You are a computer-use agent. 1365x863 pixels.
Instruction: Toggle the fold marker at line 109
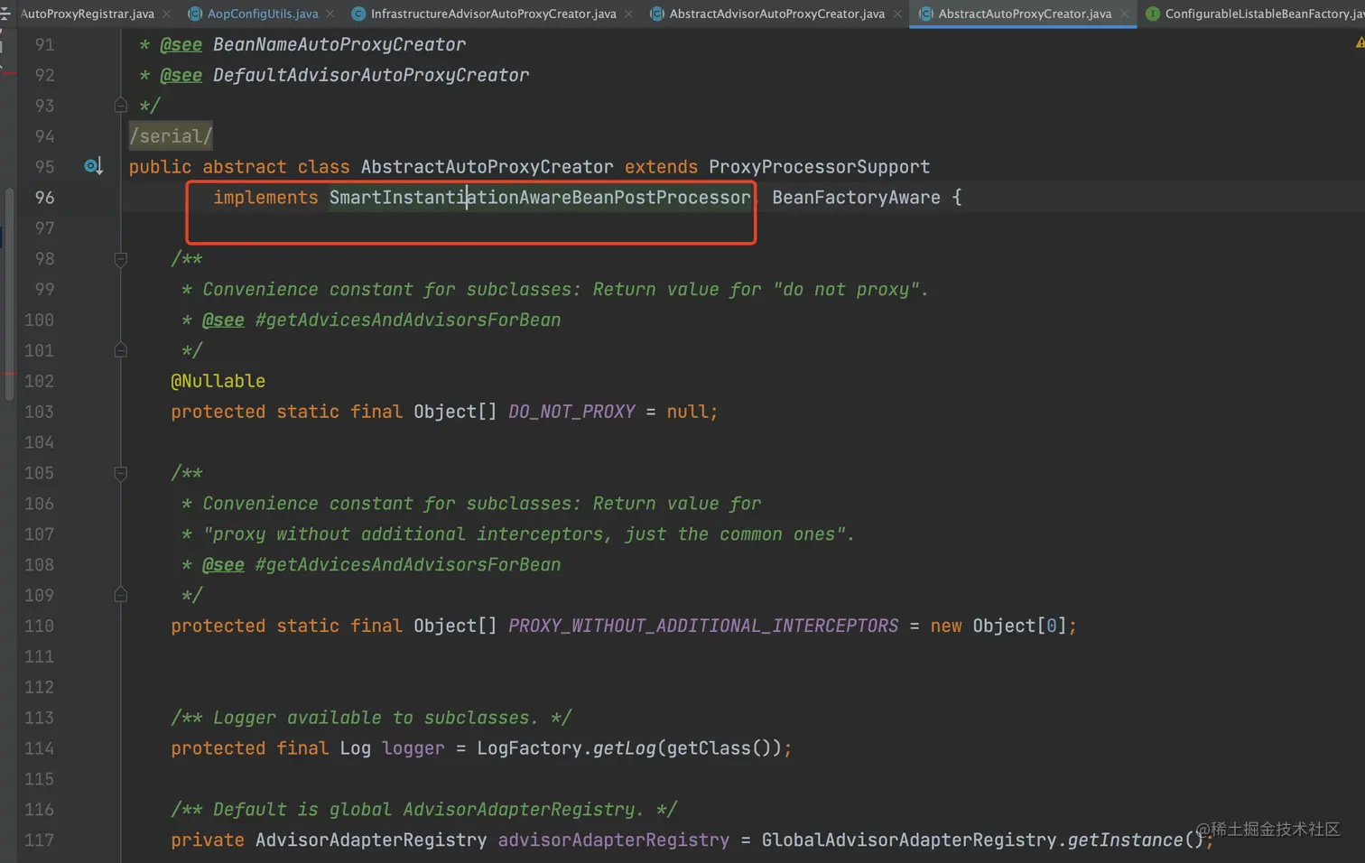pos(121,595)
